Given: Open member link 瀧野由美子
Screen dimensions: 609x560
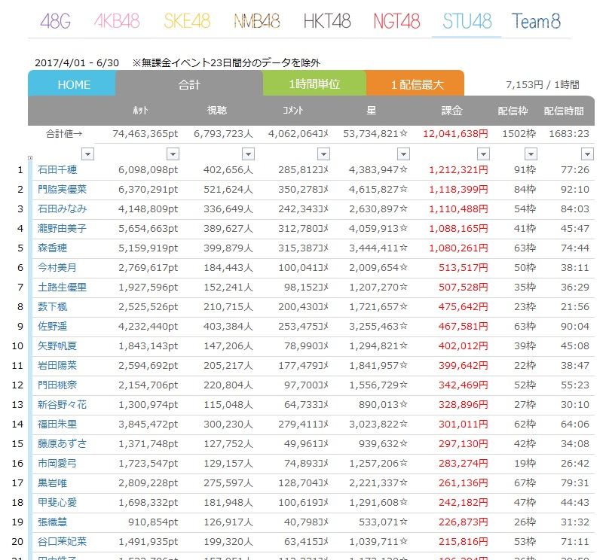Looking at the screenshot, I should (62, 228).
